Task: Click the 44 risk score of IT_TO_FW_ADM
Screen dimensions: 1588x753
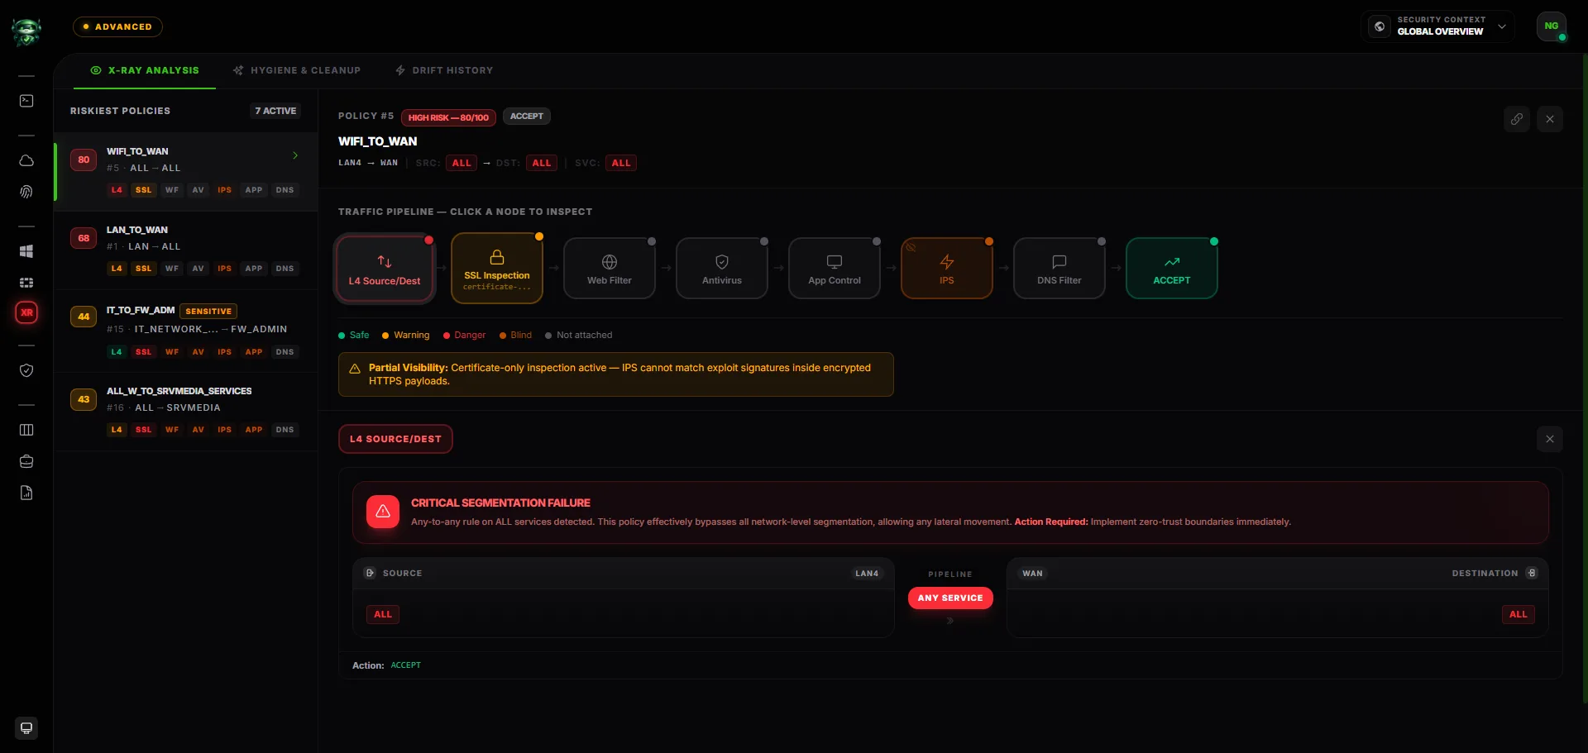Action: (84, 317)
